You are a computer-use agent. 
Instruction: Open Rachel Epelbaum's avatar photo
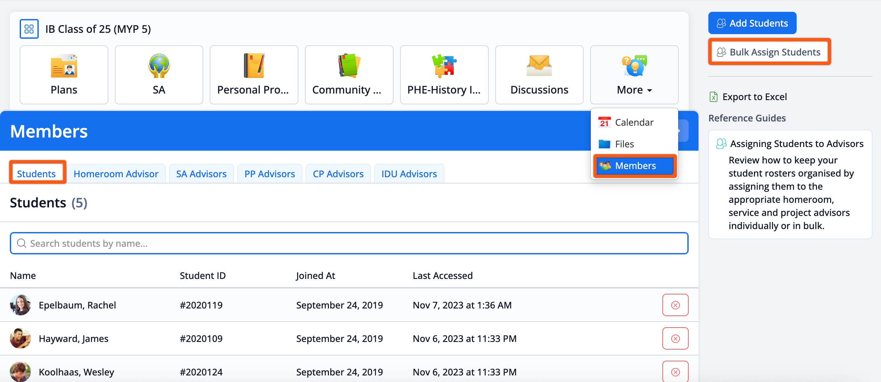point(20,305)
